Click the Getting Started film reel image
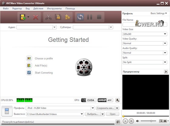 pos(84,67)
